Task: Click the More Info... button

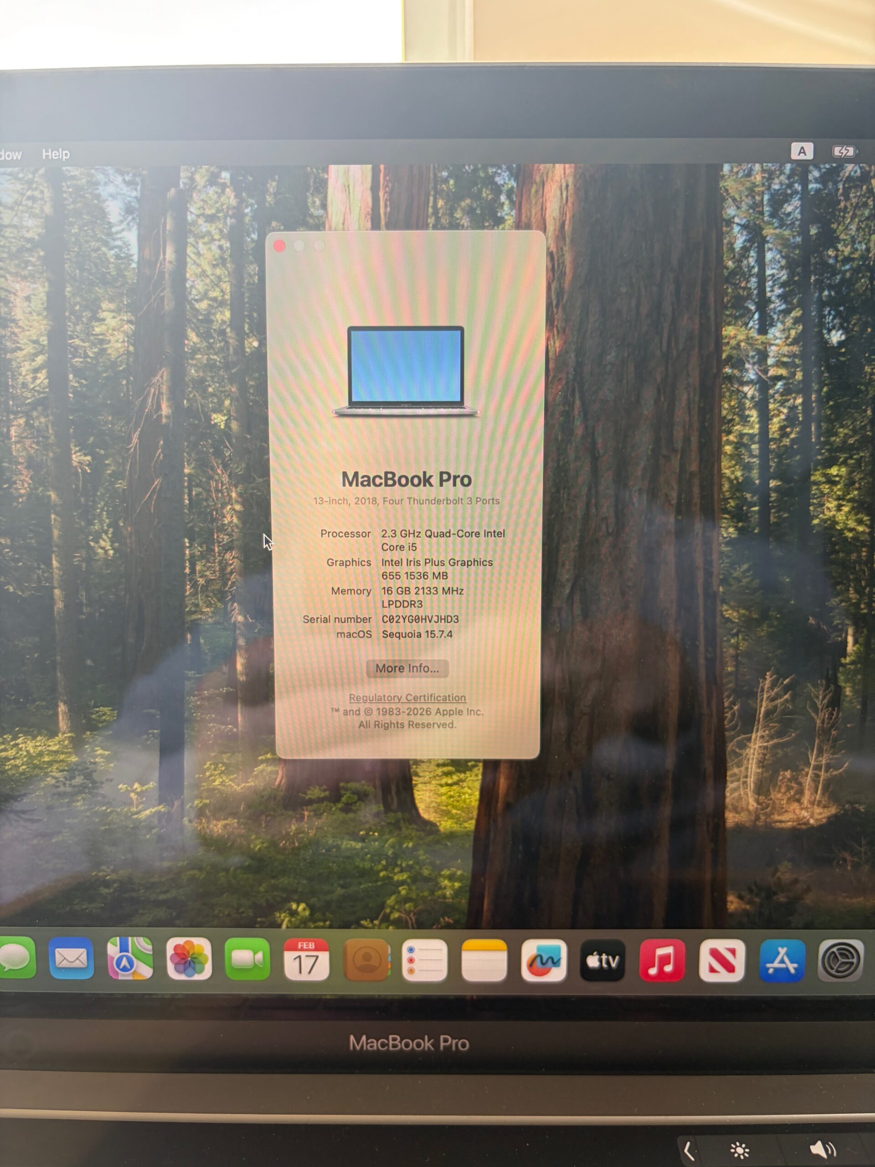Action: [407, 668]
